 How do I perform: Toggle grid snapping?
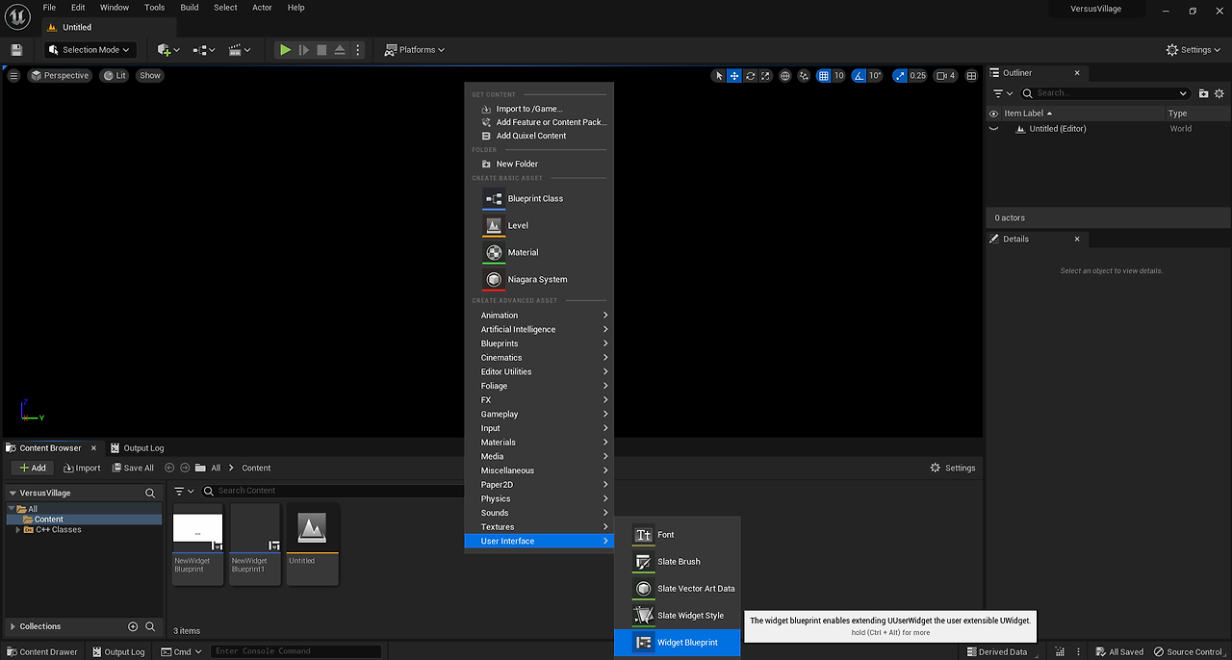[824, 76]
